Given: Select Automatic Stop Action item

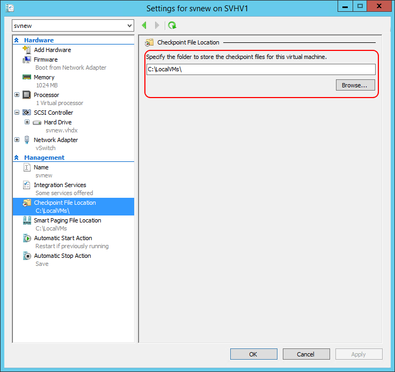Looking at the screenshot, I should 62,256.
